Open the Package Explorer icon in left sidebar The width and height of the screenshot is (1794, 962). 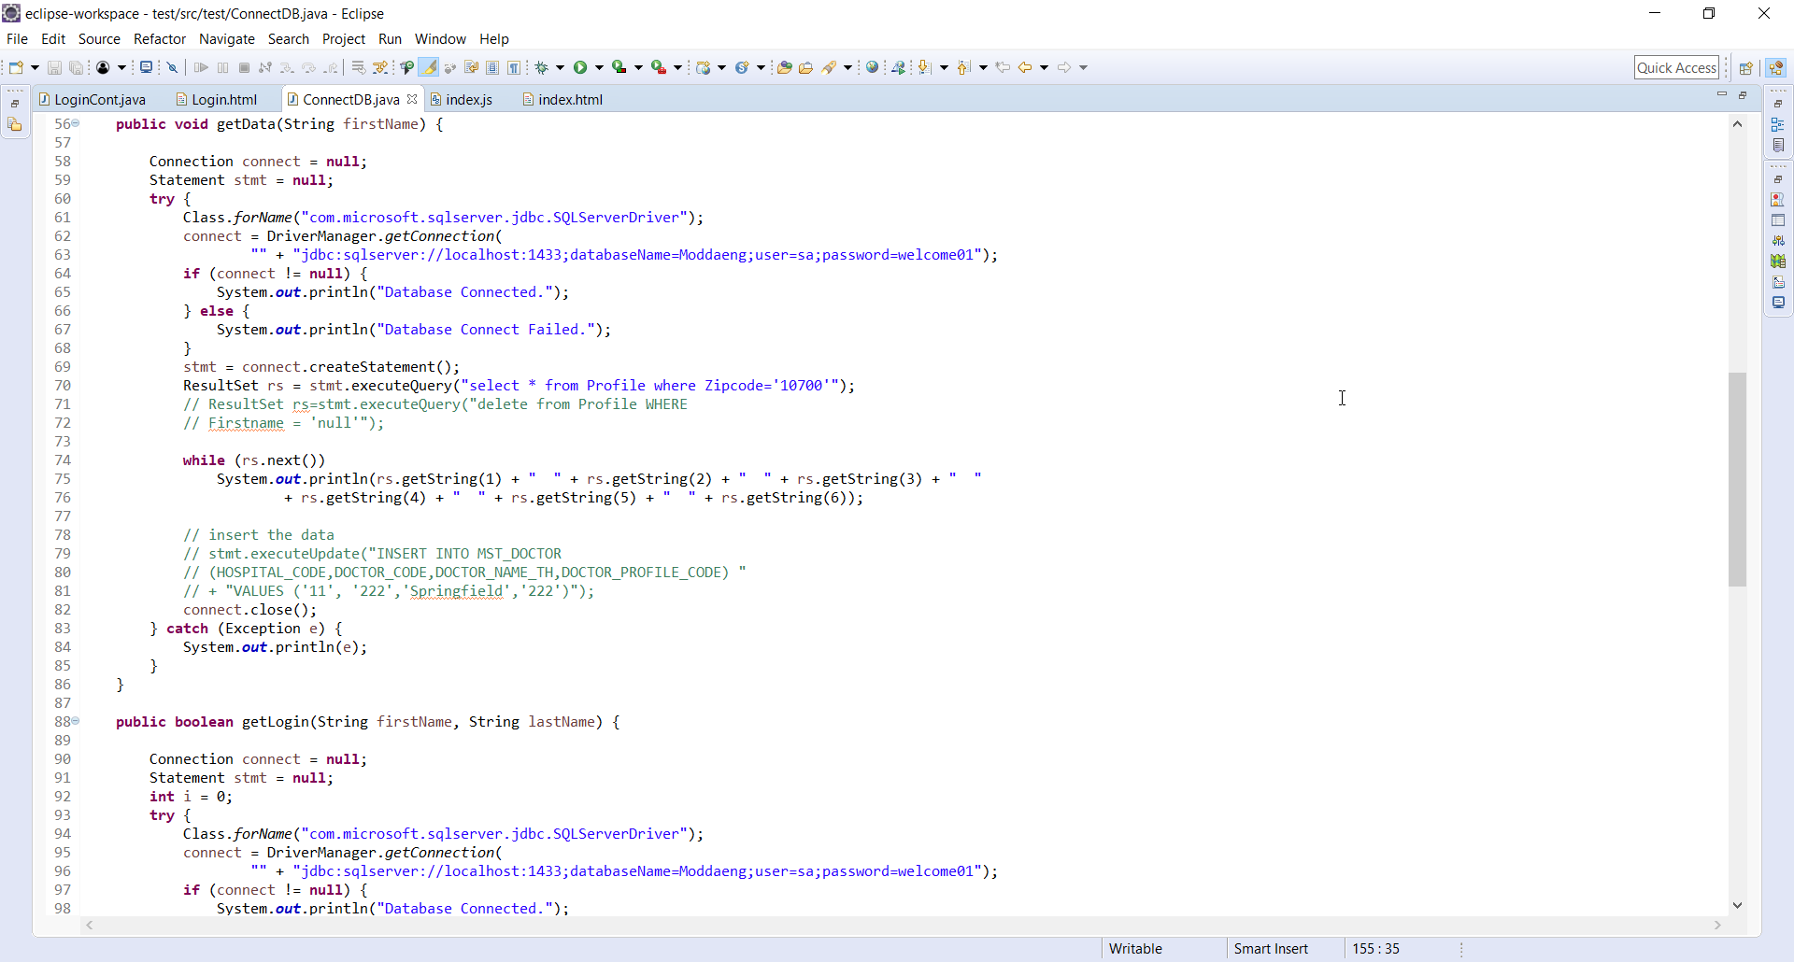15,125
